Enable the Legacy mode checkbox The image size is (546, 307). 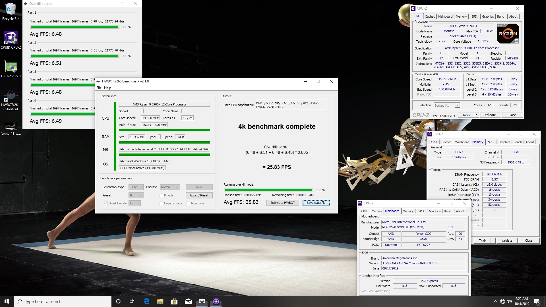161,203
